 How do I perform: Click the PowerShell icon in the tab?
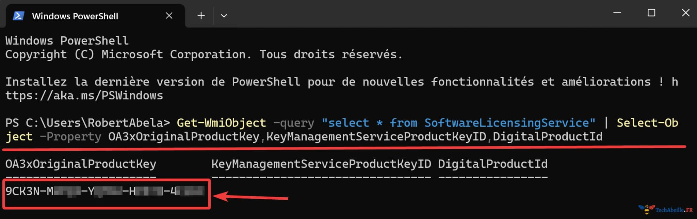pyautogui.click(x=19, y=15)
